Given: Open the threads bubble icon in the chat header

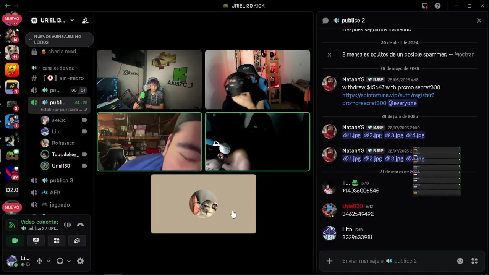Looking at the screenshot, I should click(x=325, y=21).
